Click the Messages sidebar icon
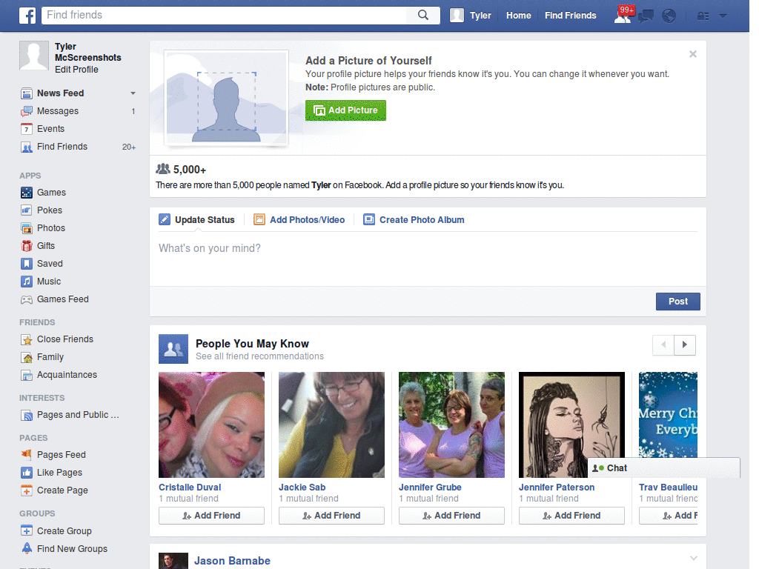The width and height of the screenshot is (759, 569). point(27,111)
